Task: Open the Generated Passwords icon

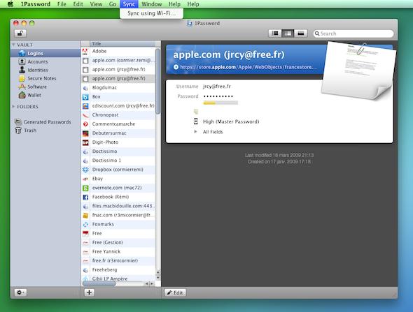Action: [x=18, y=122]
